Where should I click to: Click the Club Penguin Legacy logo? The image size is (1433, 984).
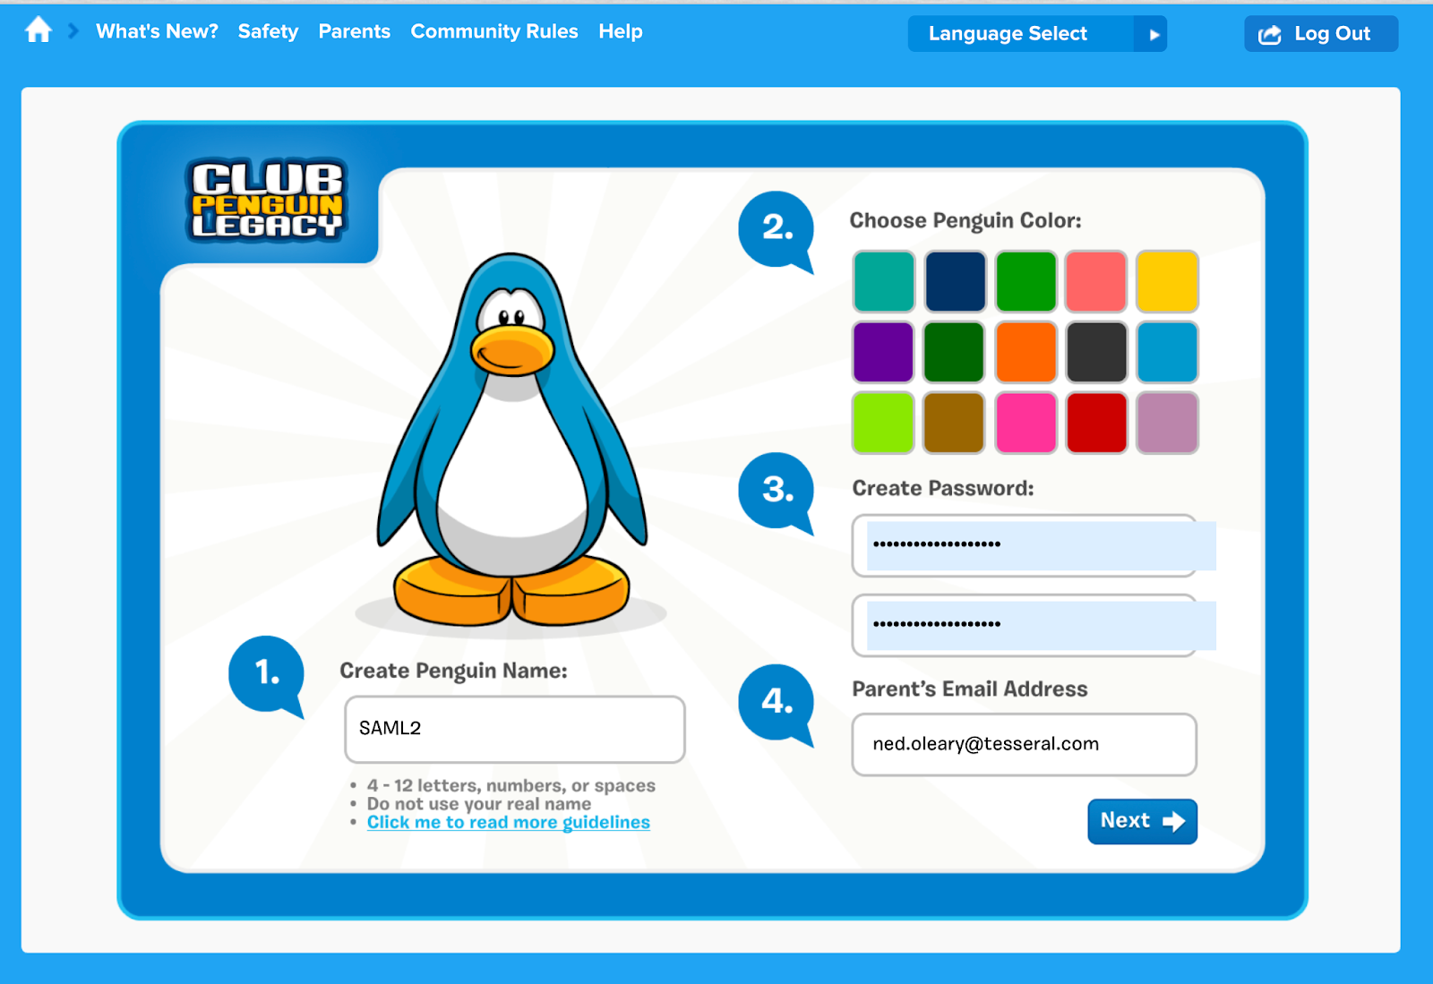tap(267, 201)
